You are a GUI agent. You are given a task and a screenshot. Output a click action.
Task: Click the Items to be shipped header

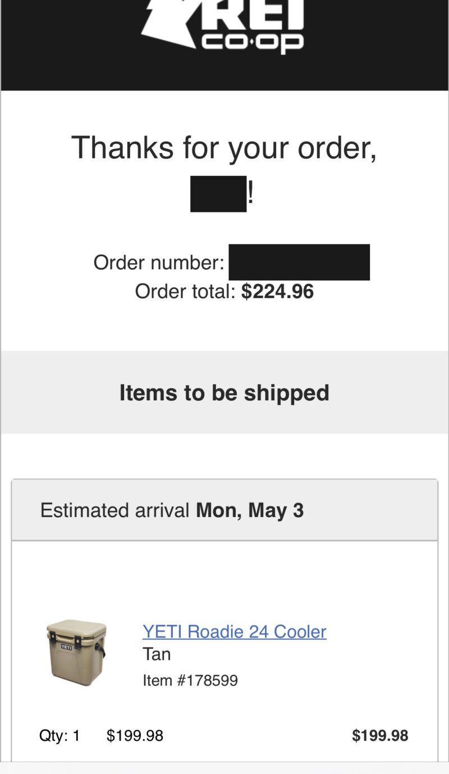pos(224,392)
